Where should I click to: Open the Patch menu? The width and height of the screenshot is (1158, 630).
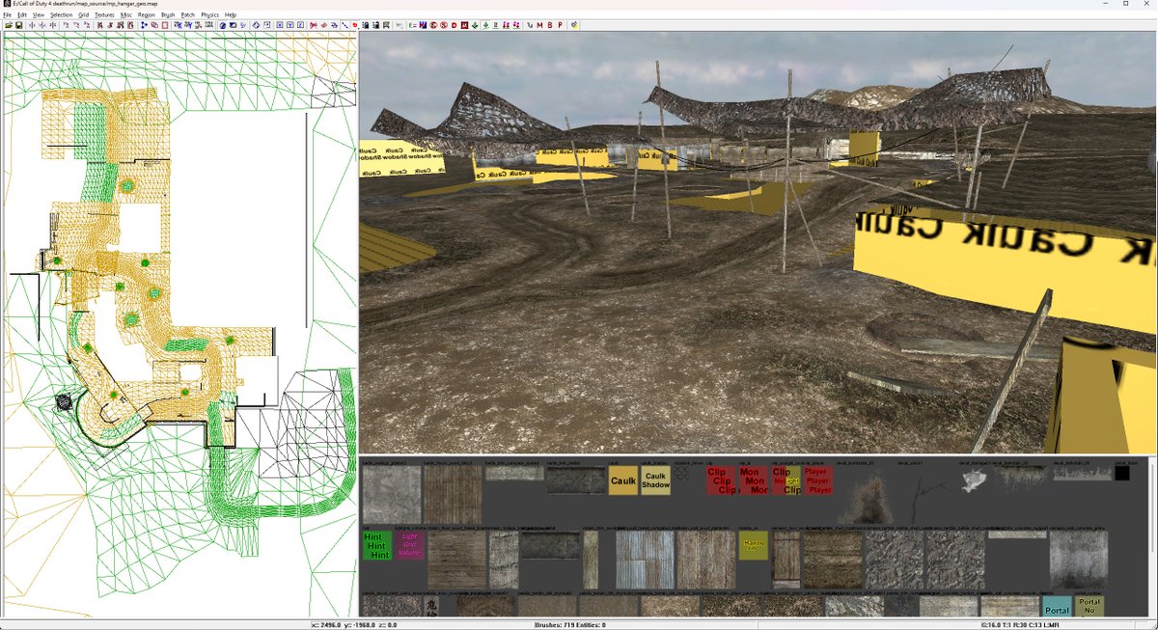pos(187,15)
